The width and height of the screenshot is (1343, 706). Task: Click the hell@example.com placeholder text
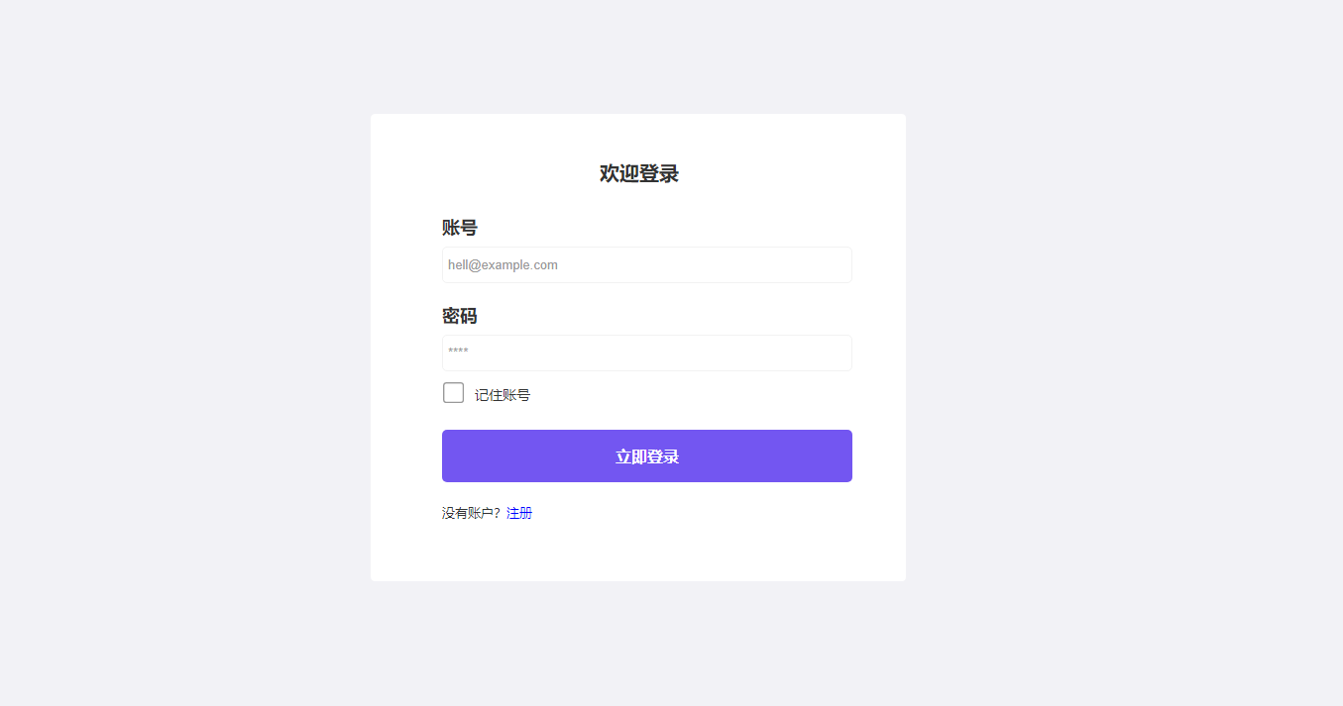[503, 265]
